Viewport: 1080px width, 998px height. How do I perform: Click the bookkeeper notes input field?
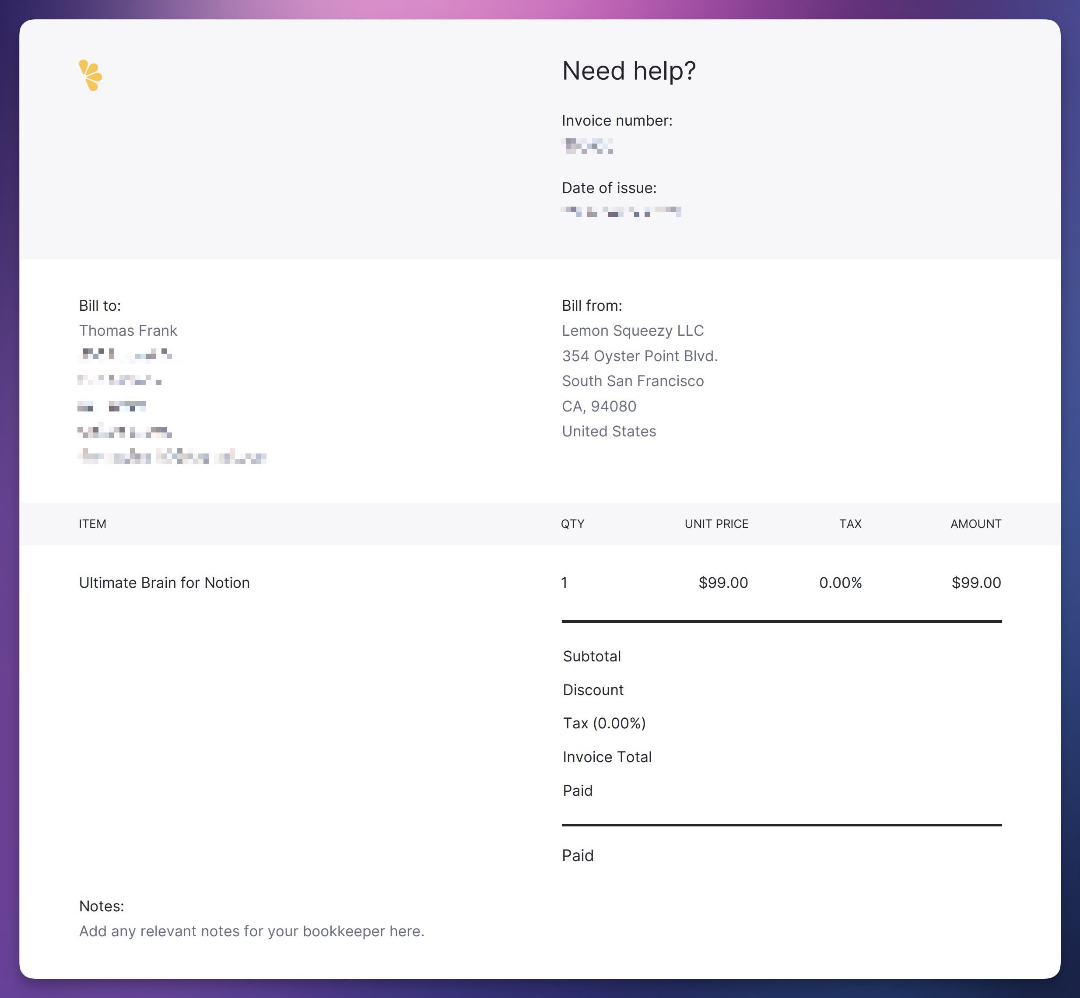coord(252,931)
